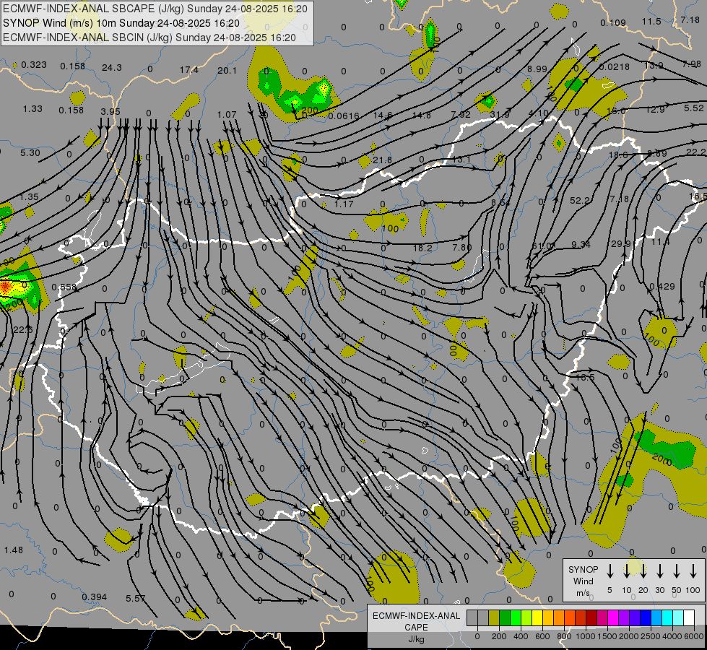Pick the dark green CAPE legend swatch
This screenshot has height=650, width=707.
click(x=505, y=618)
